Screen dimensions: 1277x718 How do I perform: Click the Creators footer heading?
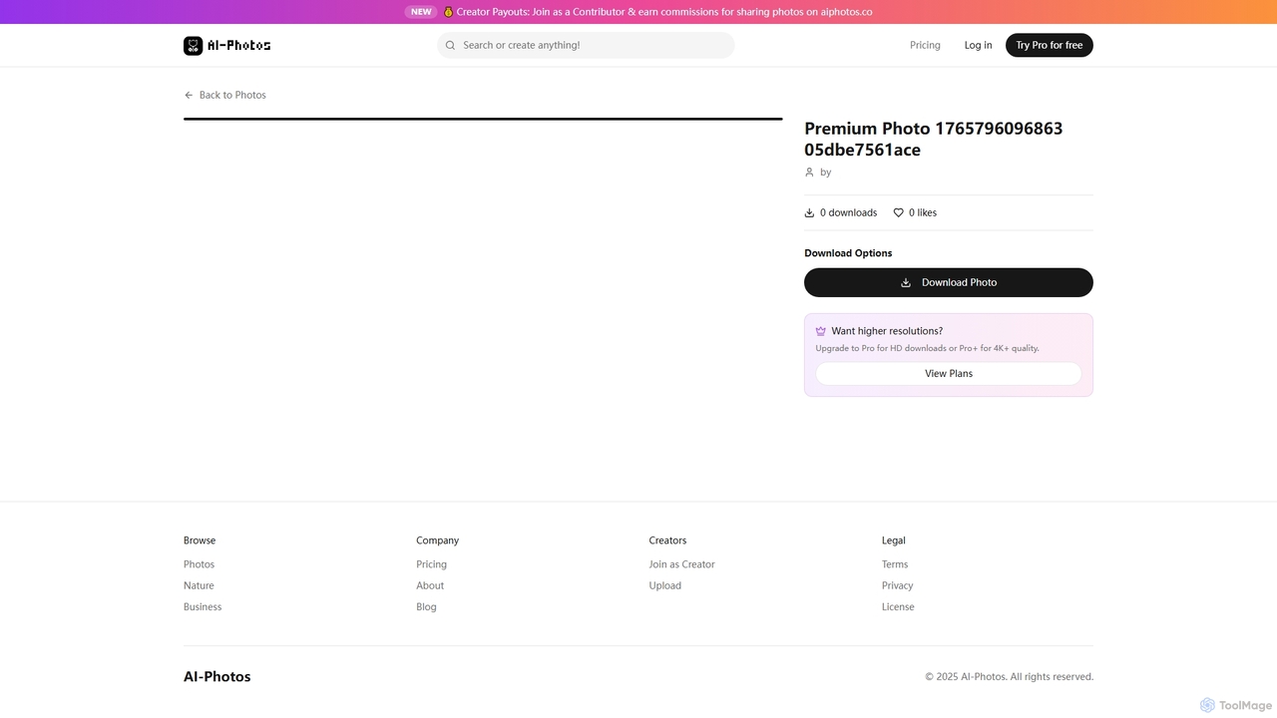click(667, 540)
